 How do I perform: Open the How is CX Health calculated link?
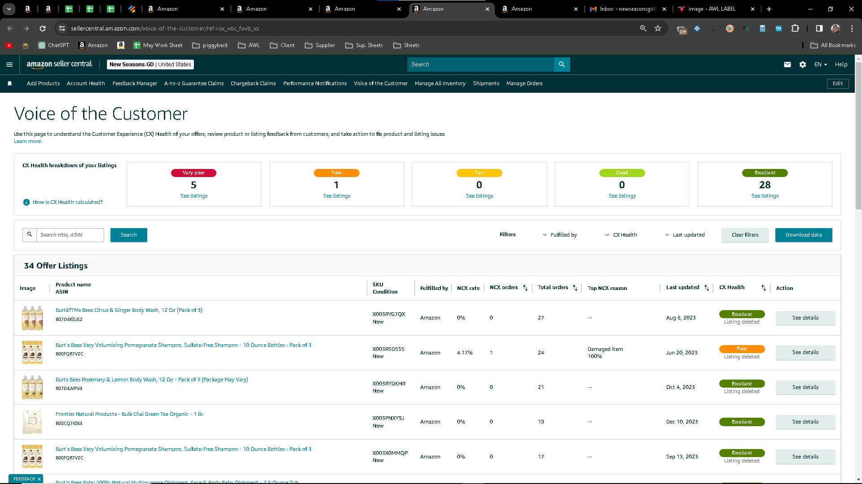[67, 202]
